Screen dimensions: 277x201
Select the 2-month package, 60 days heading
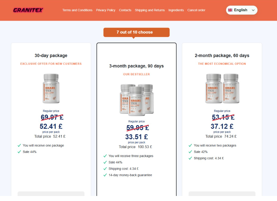(x=222, y=55)
